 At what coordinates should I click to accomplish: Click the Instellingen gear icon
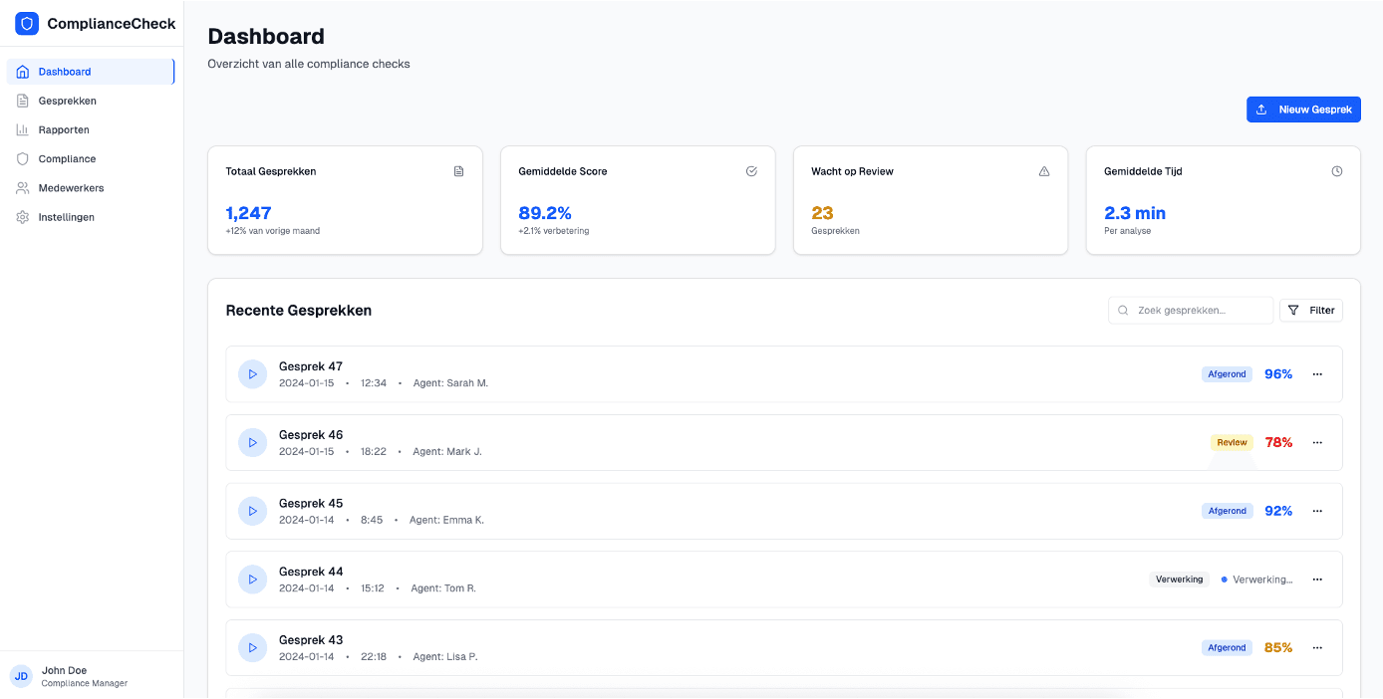pyautogui.click(x=23, y=217)
